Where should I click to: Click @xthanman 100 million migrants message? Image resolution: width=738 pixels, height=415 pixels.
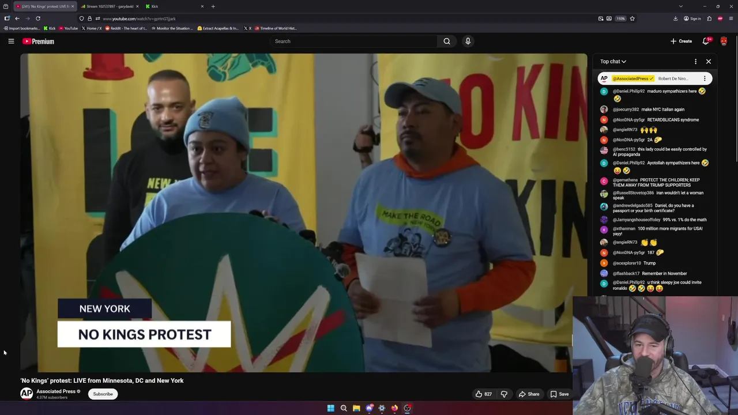tap(654, 231)
